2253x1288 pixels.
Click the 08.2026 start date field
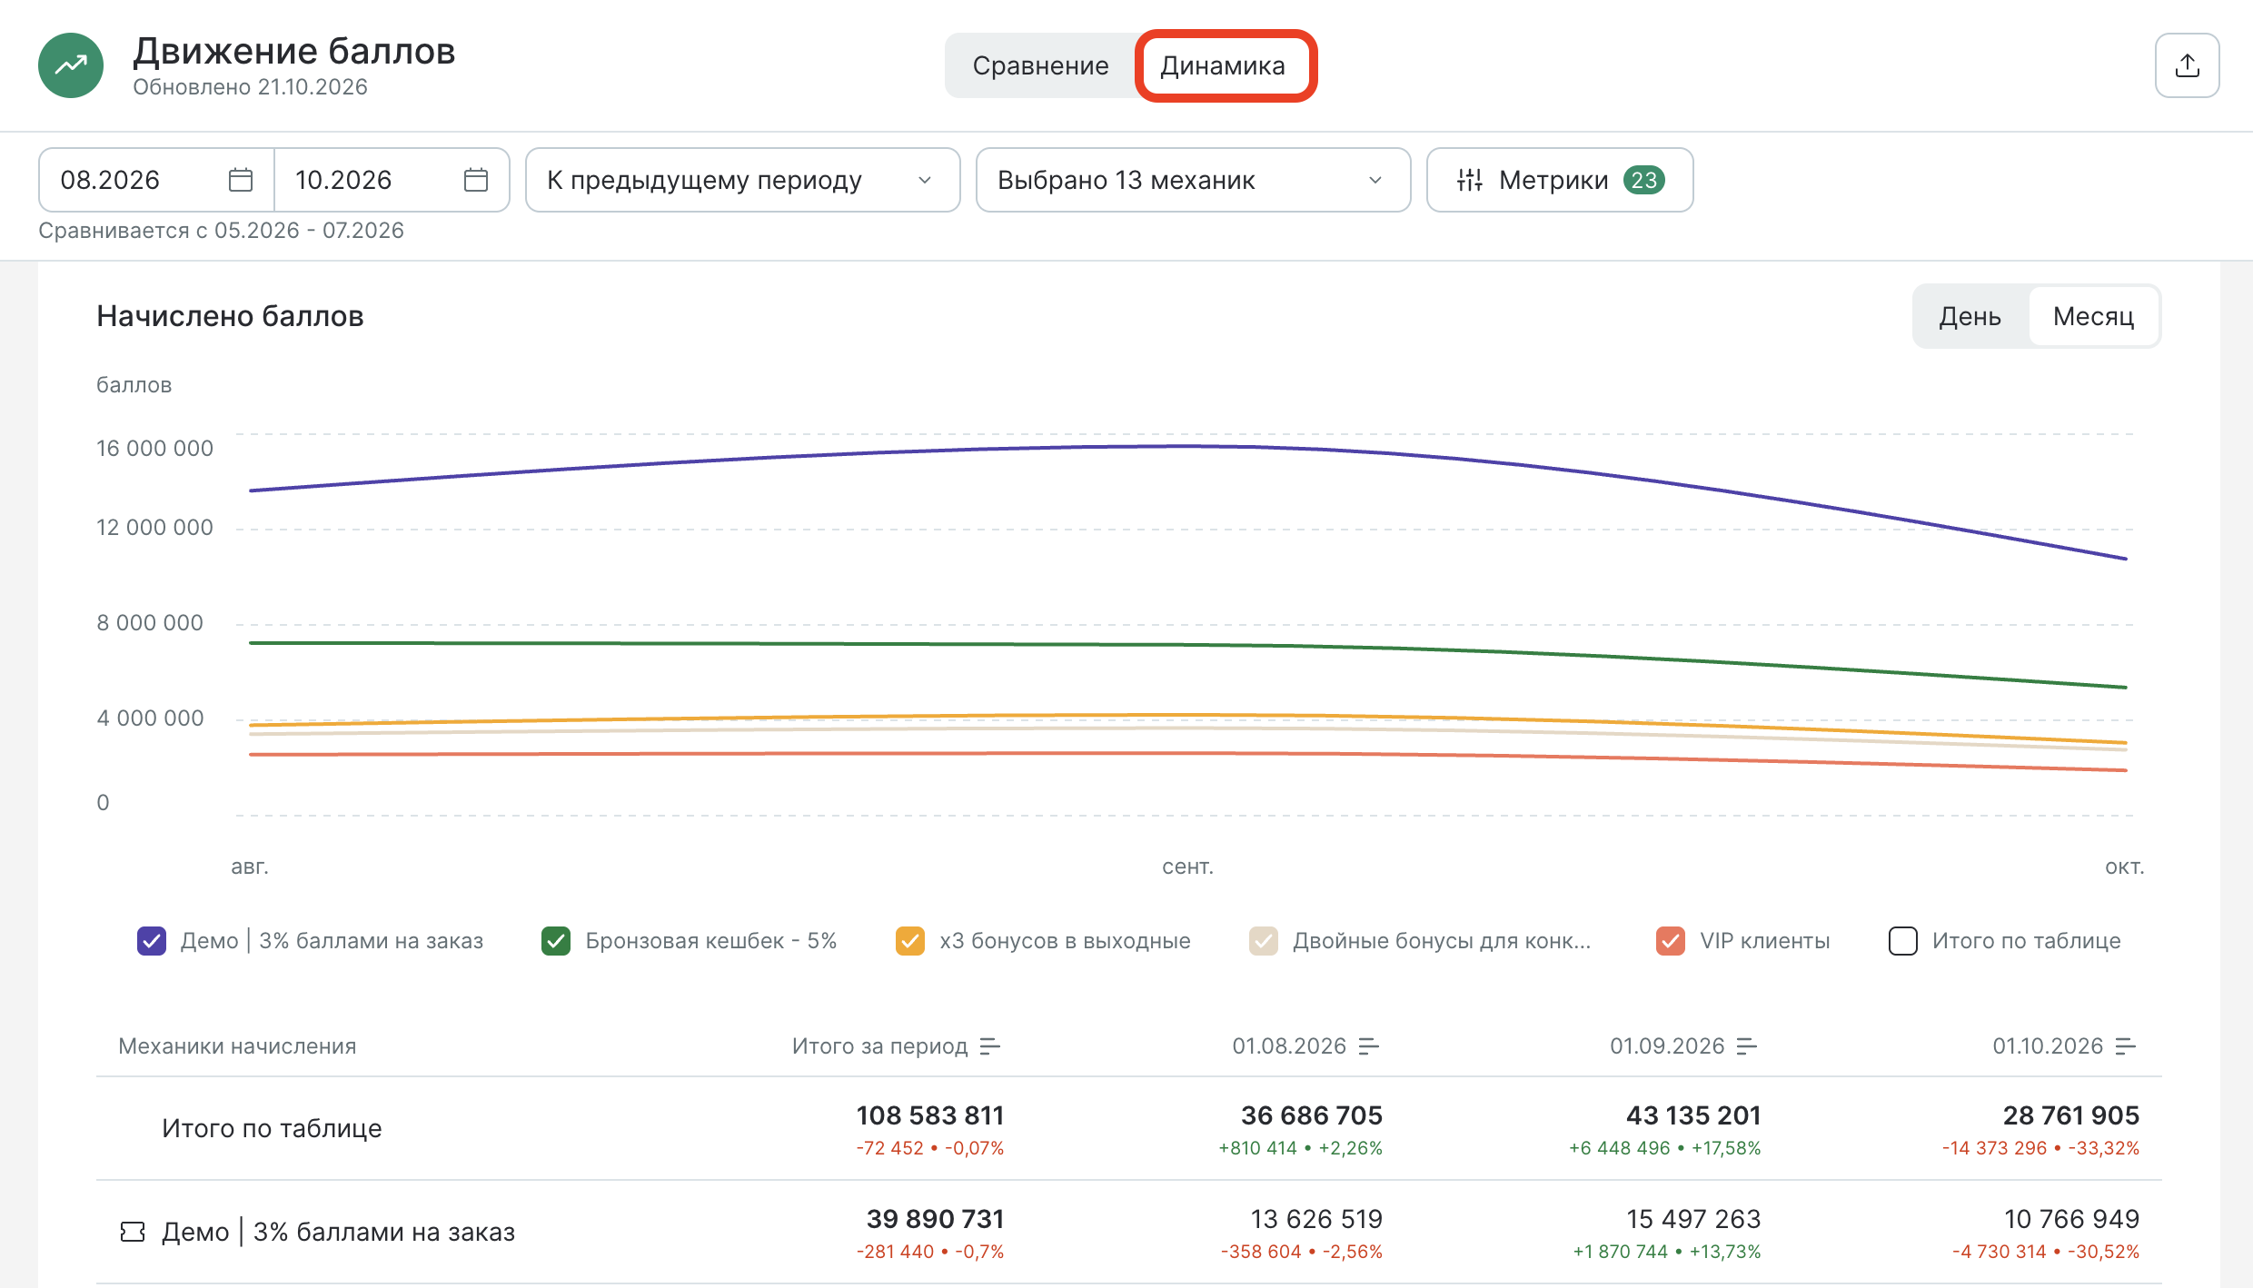click(156, 180)
